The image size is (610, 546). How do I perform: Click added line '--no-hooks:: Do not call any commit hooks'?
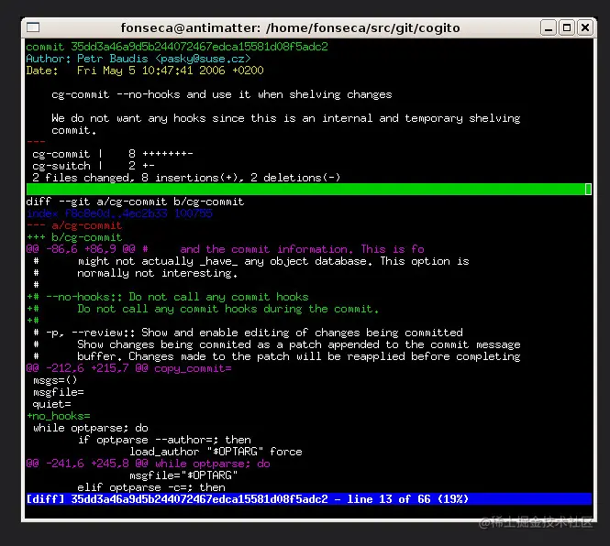point(168,297)
